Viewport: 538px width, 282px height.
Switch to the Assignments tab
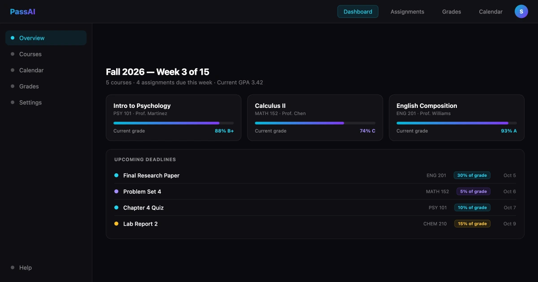pyautogui.click(x=407, y=12)
